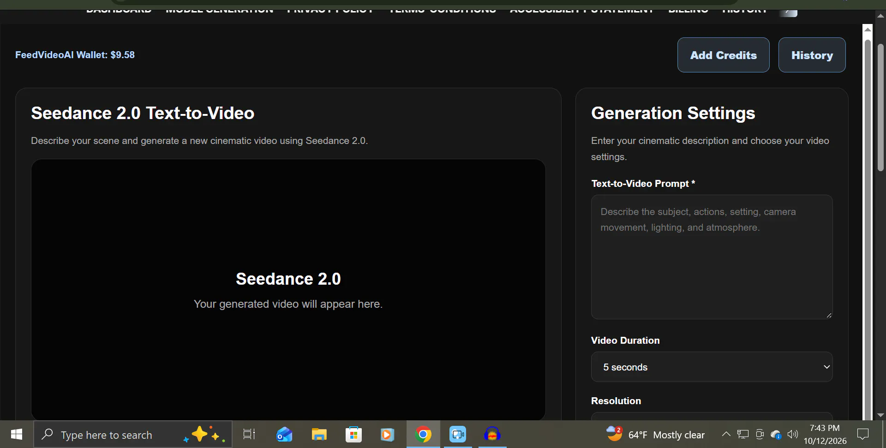Show hidden system tray icons
Screen dimensions: 886x448
(x=726, y=434)
